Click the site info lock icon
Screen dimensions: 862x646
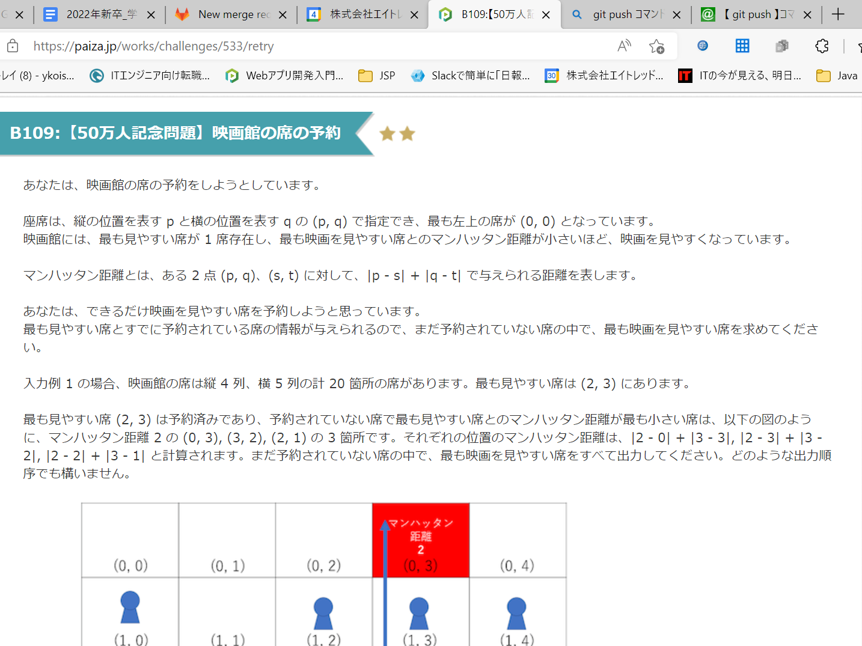click(13, 46)
